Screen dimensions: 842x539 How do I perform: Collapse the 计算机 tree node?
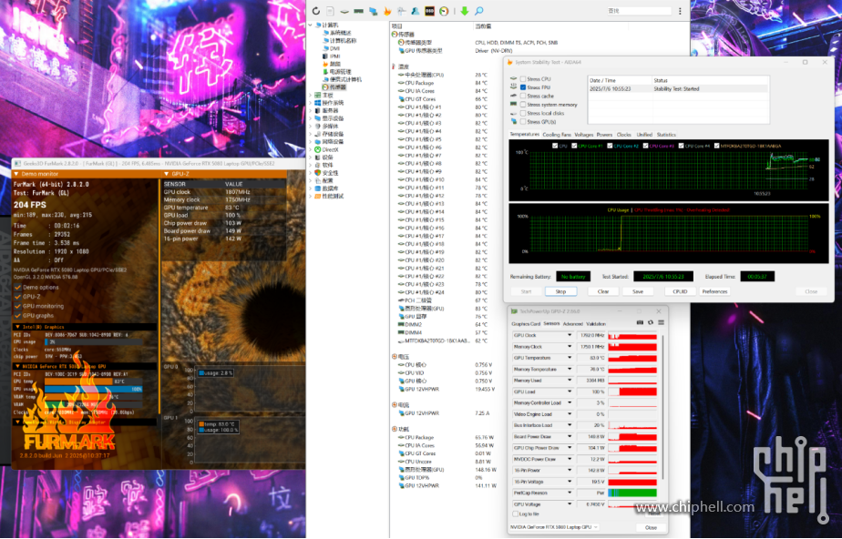311,25
